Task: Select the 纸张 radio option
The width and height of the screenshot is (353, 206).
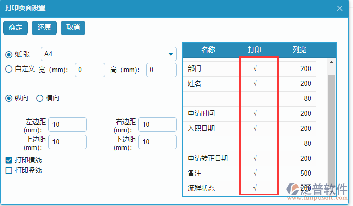Action: pyautogui.click(x=9, y=55)
